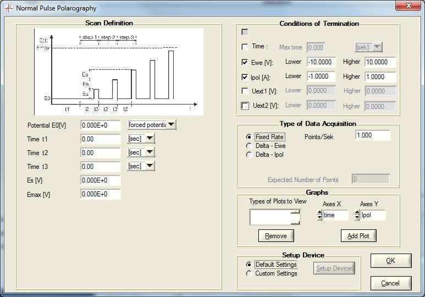Open the Max time unit [sek] dropdown

click(x=368, y=47)
